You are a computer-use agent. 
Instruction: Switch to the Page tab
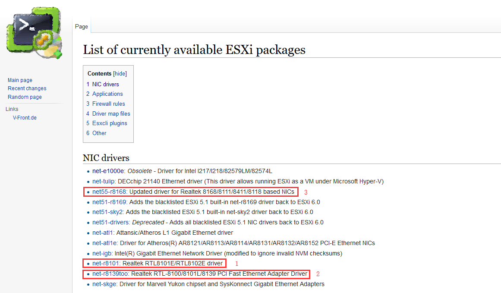(x=81, y=26)
